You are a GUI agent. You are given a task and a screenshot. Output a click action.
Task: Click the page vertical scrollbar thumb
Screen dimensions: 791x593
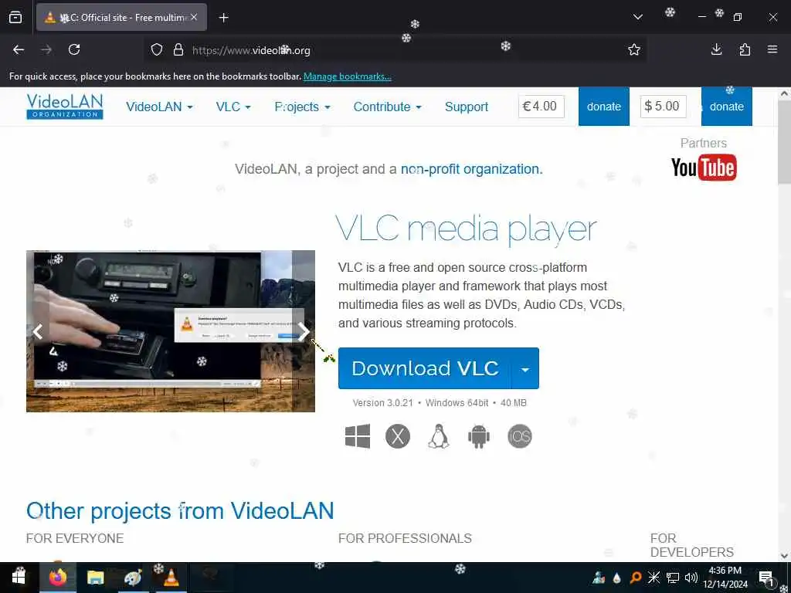(784, 143)
